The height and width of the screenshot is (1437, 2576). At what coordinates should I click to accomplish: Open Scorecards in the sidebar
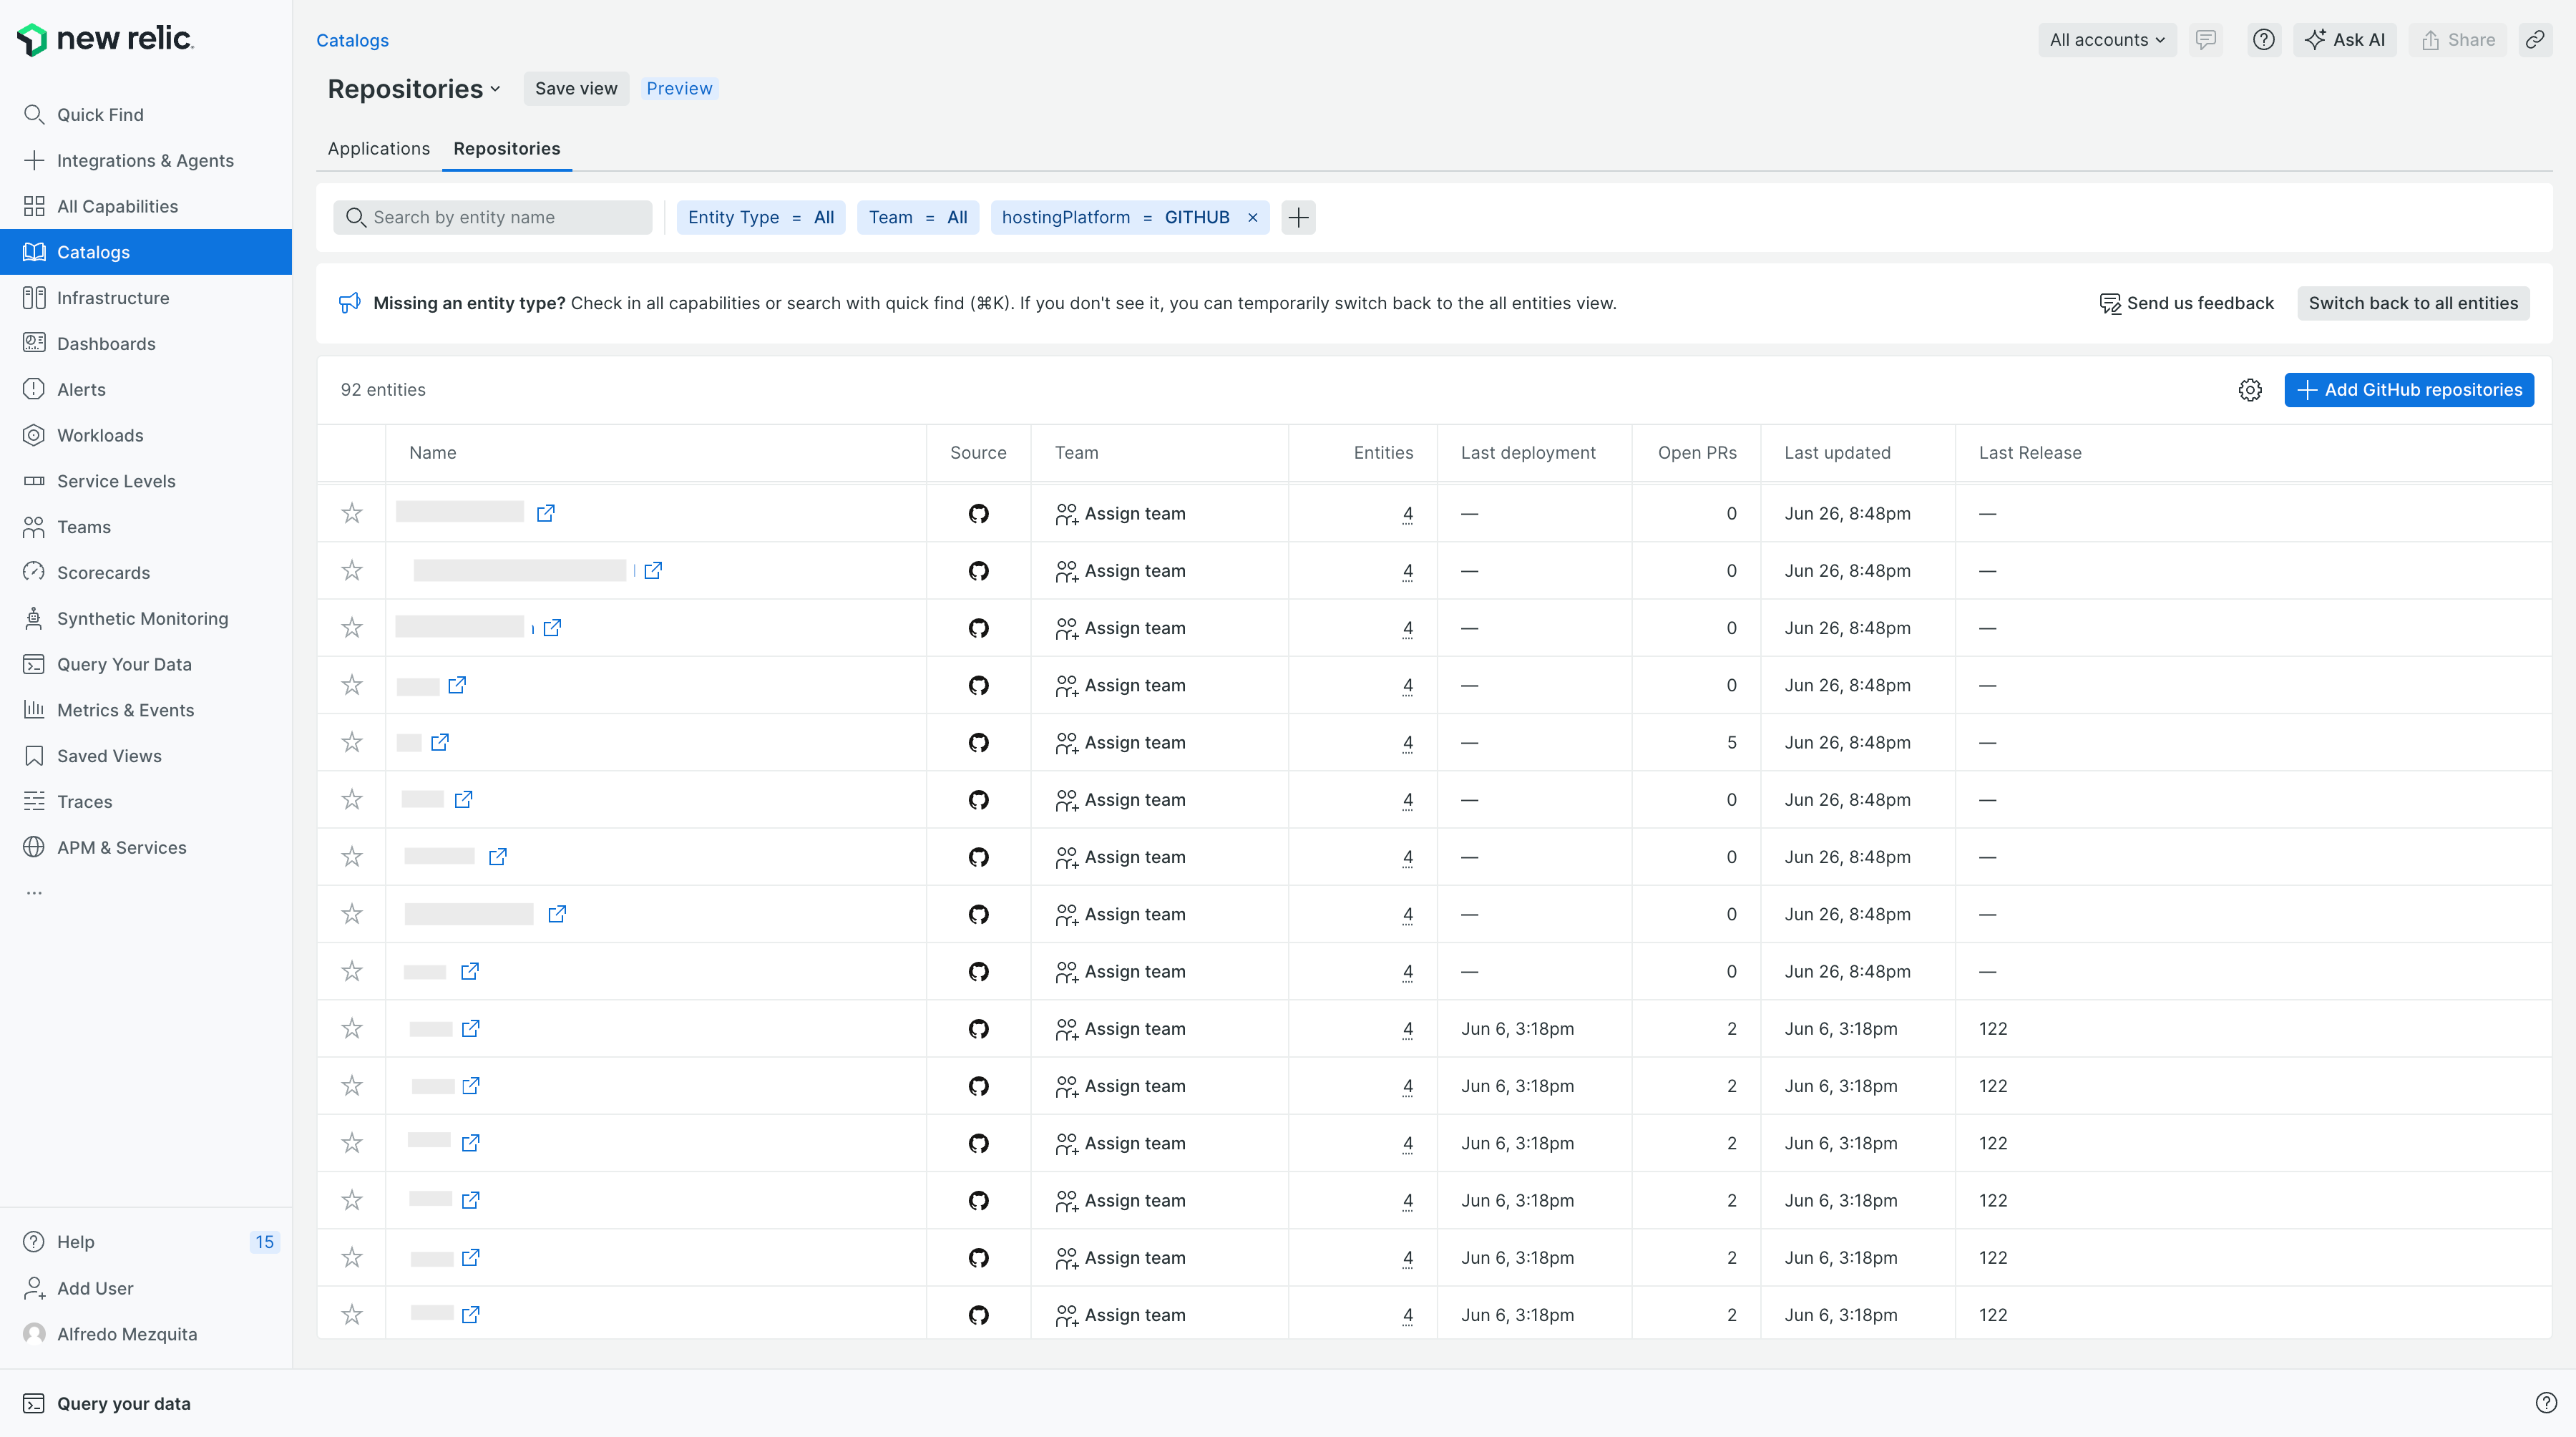(x=103, y=572)
